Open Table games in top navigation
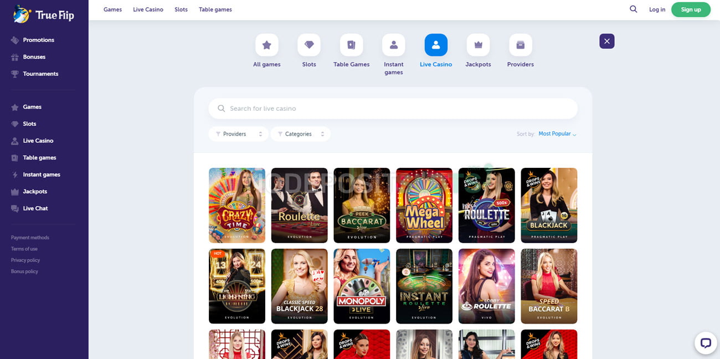This screenshot has height=359, width=720. (215, 9)
